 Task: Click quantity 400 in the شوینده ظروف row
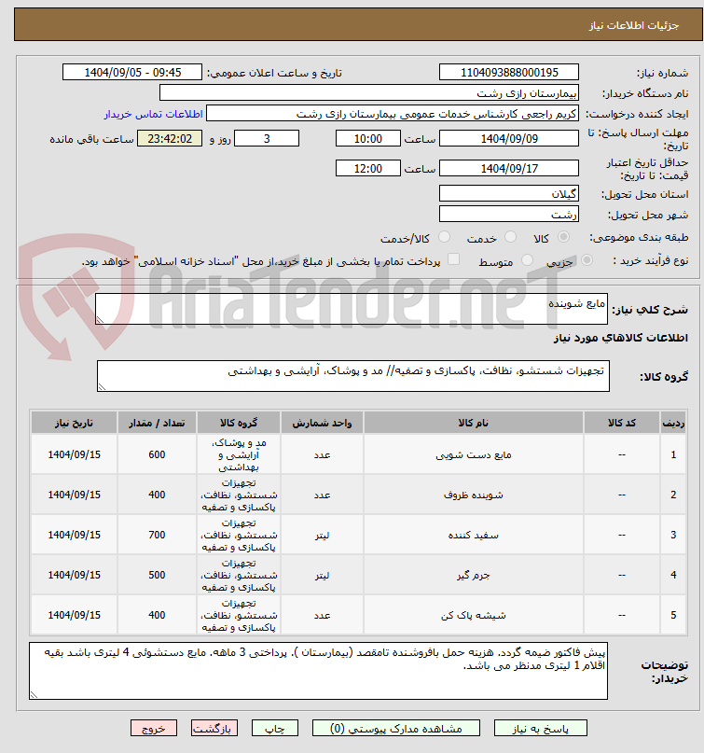click(157, 495)
